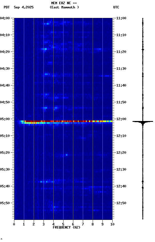Image resolution: width=155 pixels, height=242 pixels.
Task: Click the 05:50 PDT time label
Action: [5, 203]
